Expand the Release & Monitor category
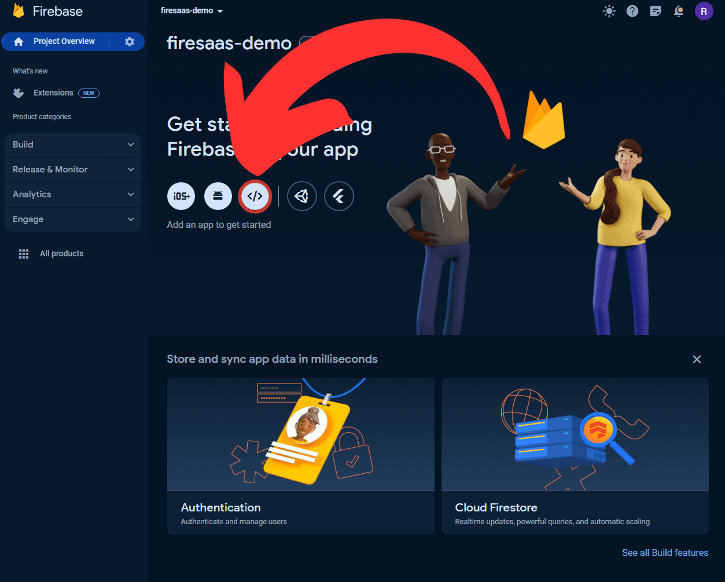This screenshot has height=582, width=725. (x=73, y=170)
